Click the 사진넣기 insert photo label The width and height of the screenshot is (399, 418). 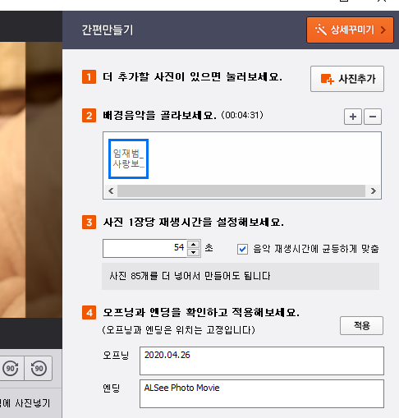[x=33, y=403]
